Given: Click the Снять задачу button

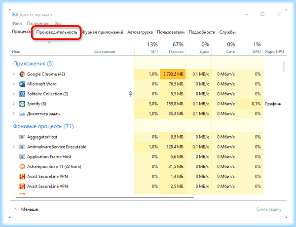Looking at the screenshot, I should coord(269,209).
